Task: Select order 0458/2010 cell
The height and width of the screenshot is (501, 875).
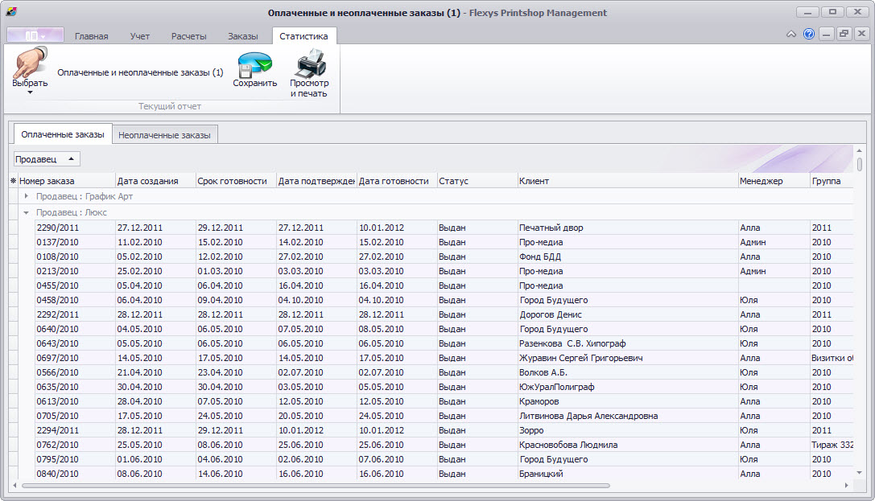Action: [75, 300]
